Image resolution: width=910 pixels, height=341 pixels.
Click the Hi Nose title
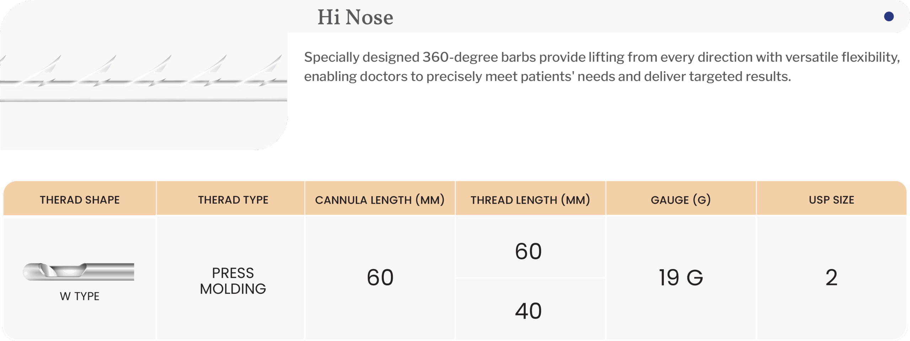(x=355, y=17)
